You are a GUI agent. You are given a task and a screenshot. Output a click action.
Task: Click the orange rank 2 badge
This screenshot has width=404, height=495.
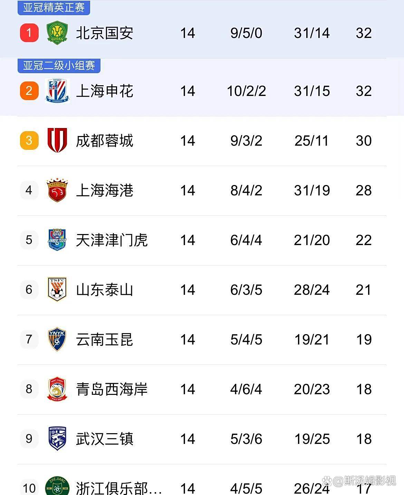coord(29,91)
